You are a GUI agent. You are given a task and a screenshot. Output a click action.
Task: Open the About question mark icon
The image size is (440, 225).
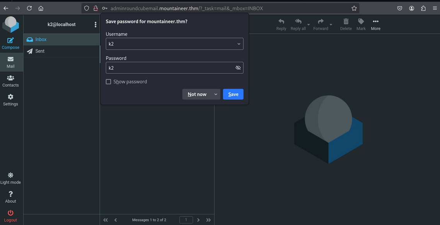pyautogui.click(x=10, y=195)
